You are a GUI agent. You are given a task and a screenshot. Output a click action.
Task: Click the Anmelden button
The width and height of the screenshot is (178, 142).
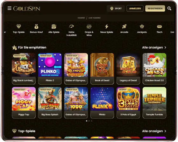[x=135, y=8]
